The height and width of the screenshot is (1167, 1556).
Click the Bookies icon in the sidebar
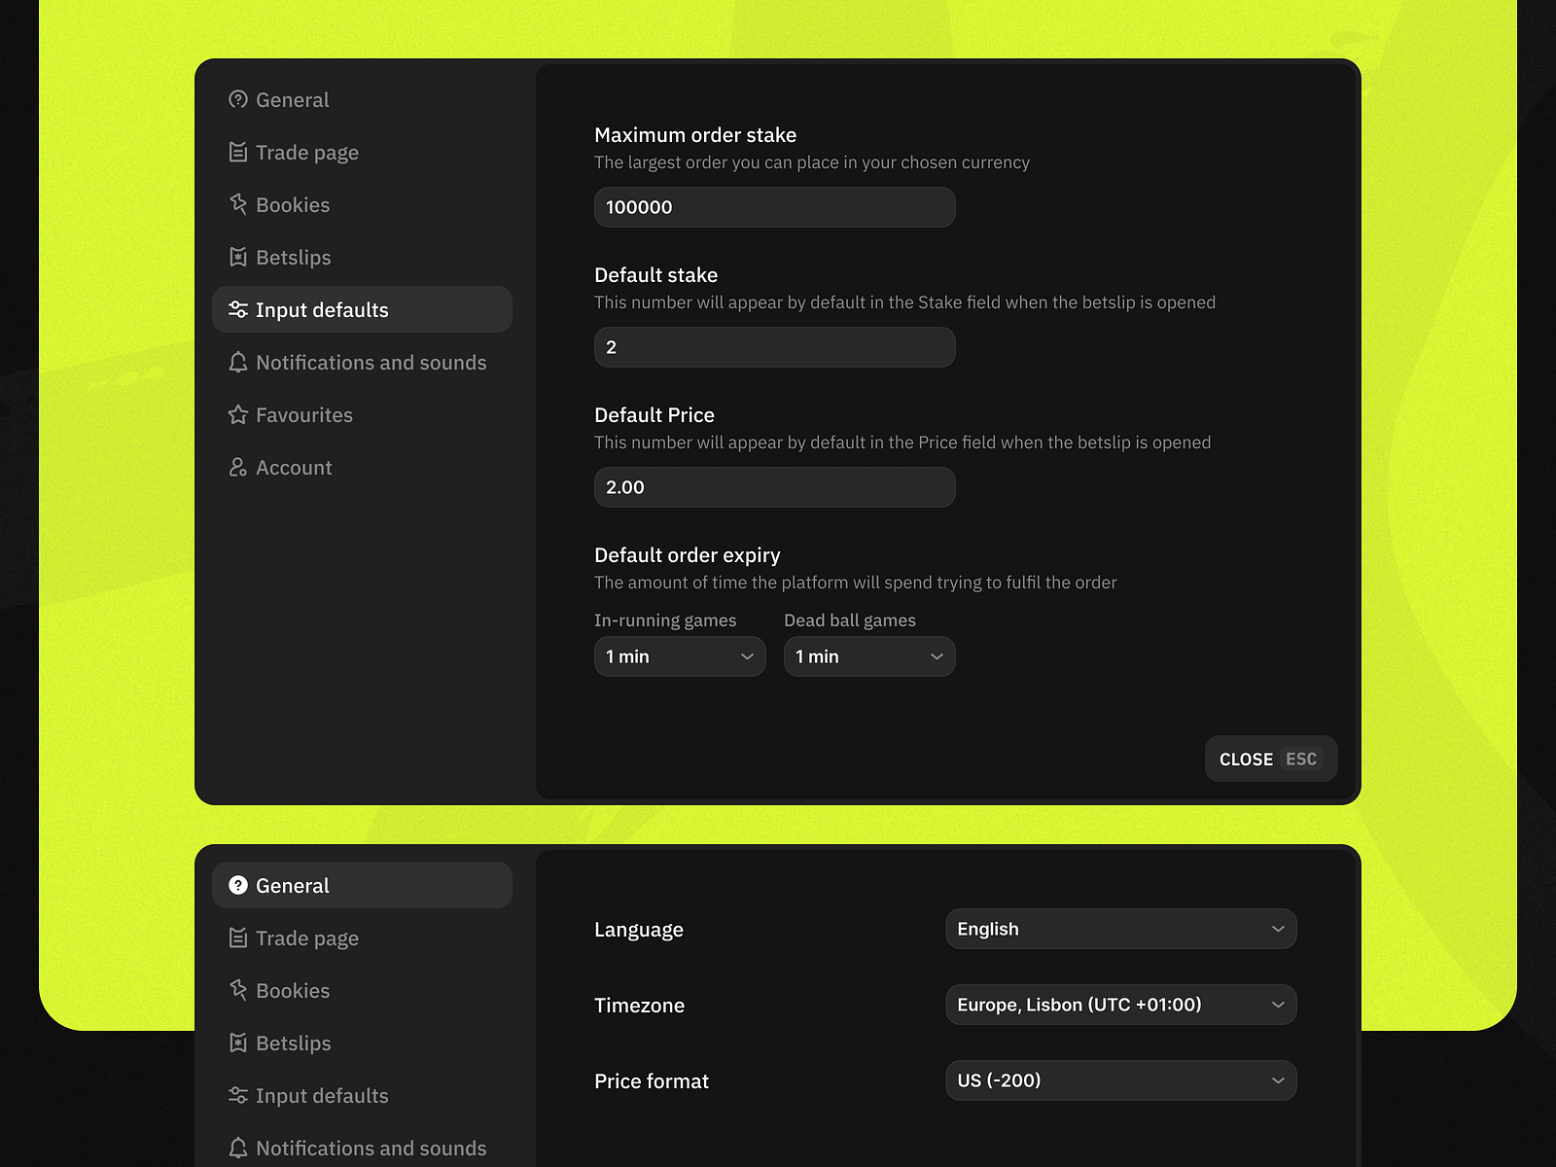[x=238, y=204]
